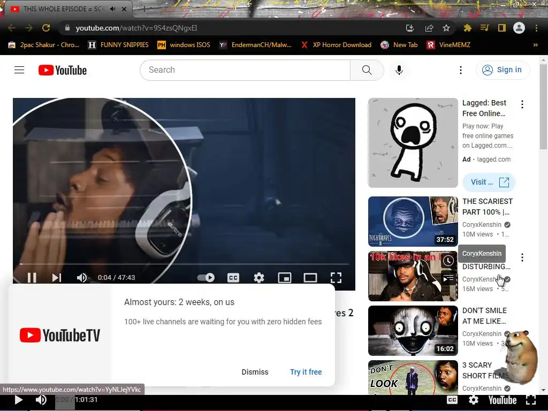Click the YouTube search input field
548x411 pixels.
[x=245, y=70]
